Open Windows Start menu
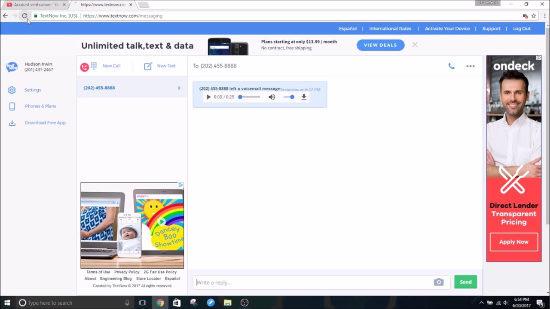The width and height of the screenshot is (550, 309). click(7, 303)
